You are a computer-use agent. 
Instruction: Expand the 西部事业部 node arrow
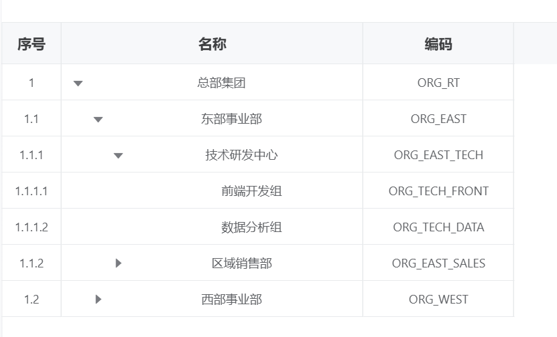coord(99,300)
